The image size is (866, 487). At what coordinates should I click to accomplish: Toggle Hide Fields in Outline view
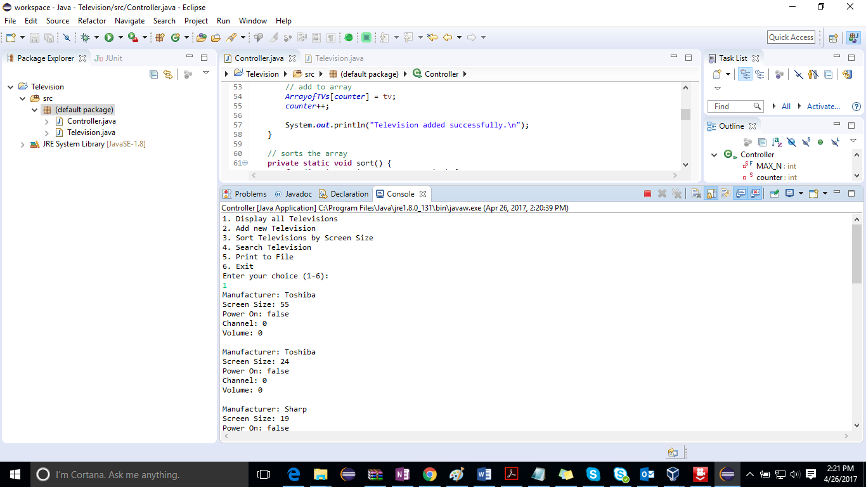[x=791, y=142]
